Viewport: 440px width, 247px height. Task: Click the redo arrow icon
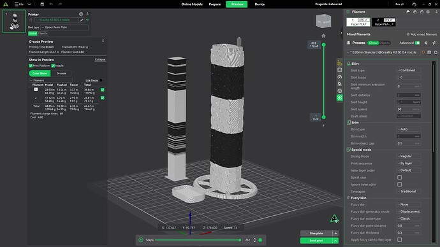click(x=60, y=4)
